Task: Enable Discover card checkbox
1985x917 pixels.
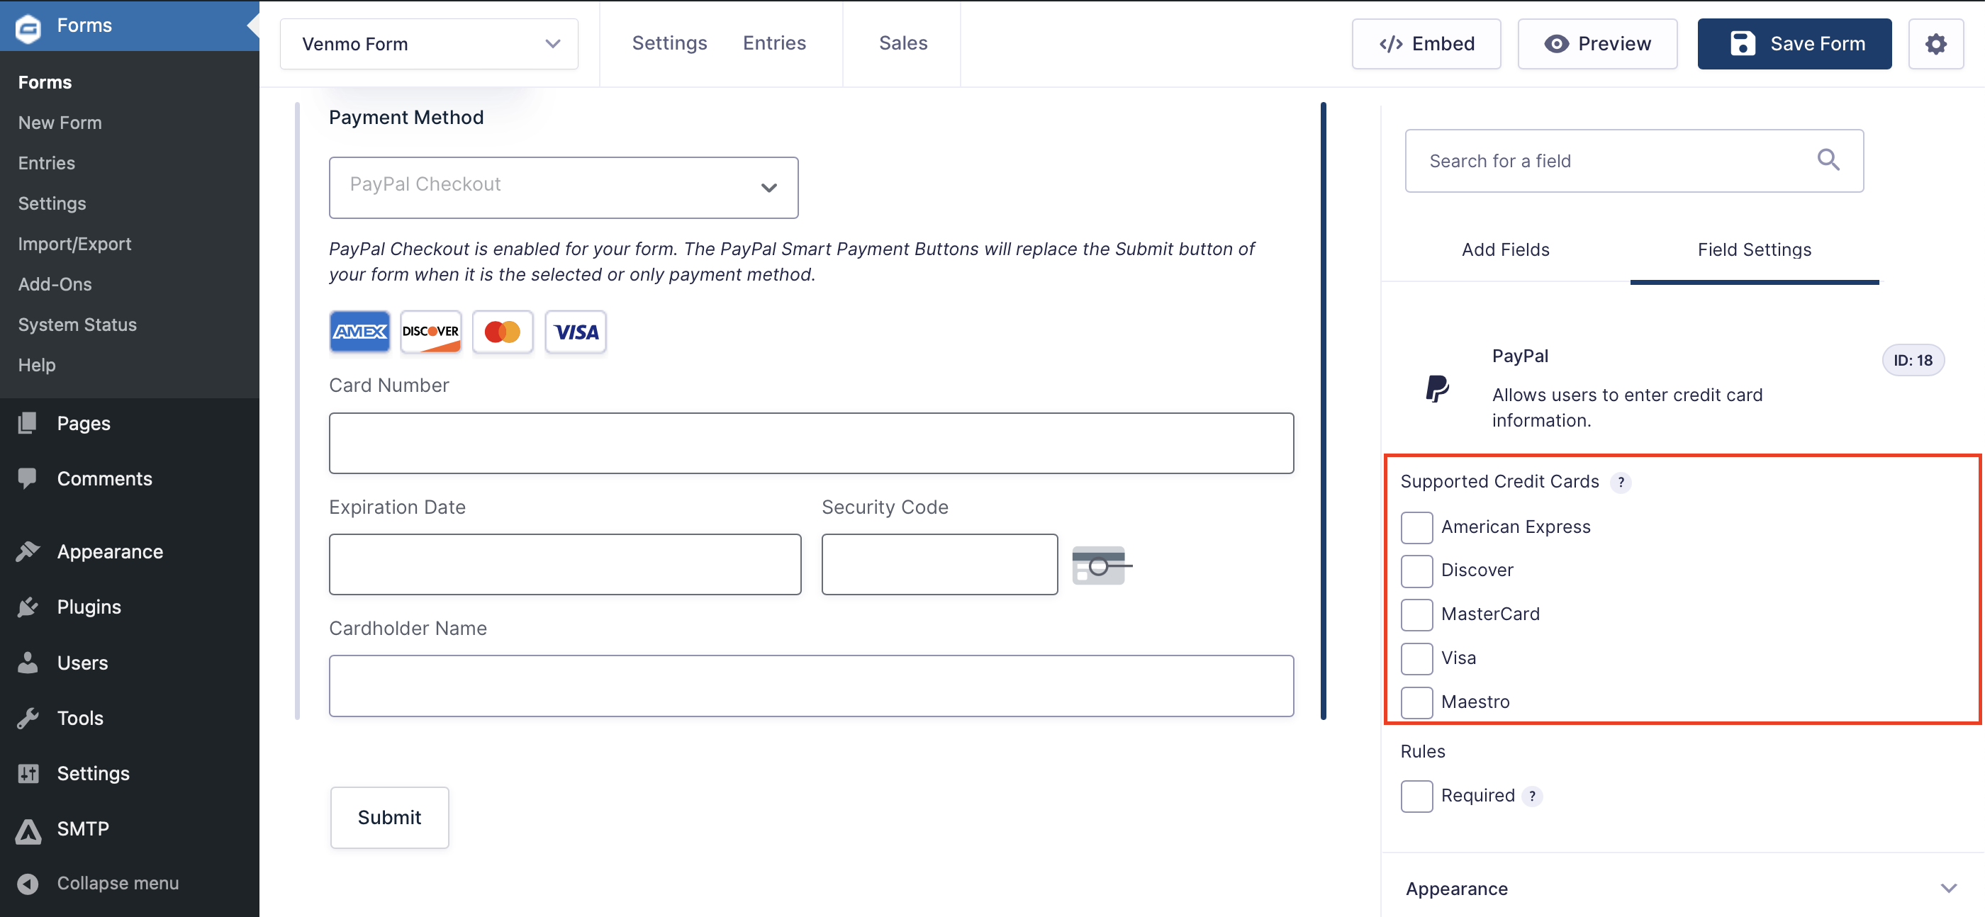Action: pos(1416,571)
